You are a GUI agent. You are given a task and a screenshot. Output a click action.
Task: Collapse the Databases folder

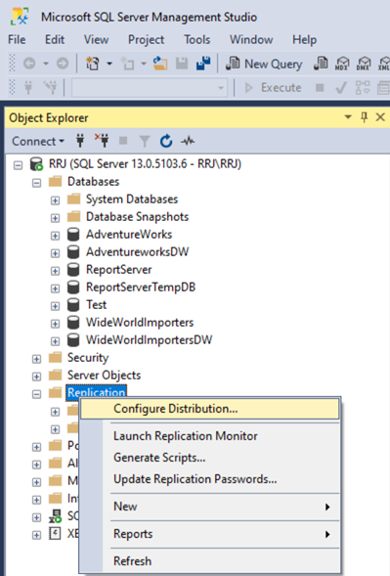36,183
